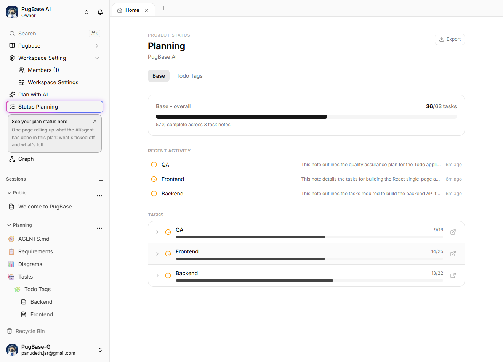
Task: Expand the Pugbase section chevron
Action: [x=97, y=46]
